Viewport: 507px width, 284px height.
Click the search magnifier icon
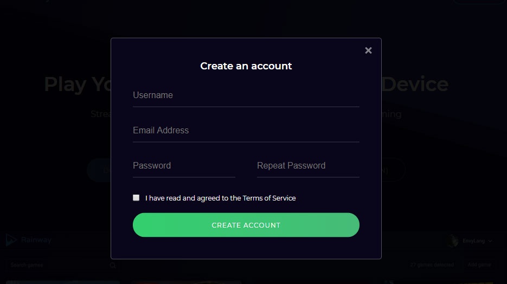[113, 266]
